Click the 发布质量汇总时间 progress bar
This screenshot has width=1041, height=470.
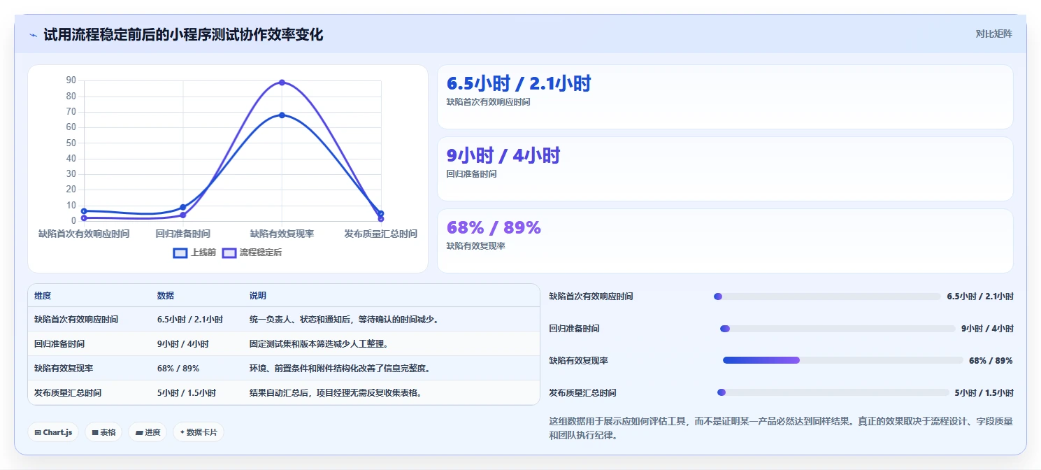click(x=833, y=393)
